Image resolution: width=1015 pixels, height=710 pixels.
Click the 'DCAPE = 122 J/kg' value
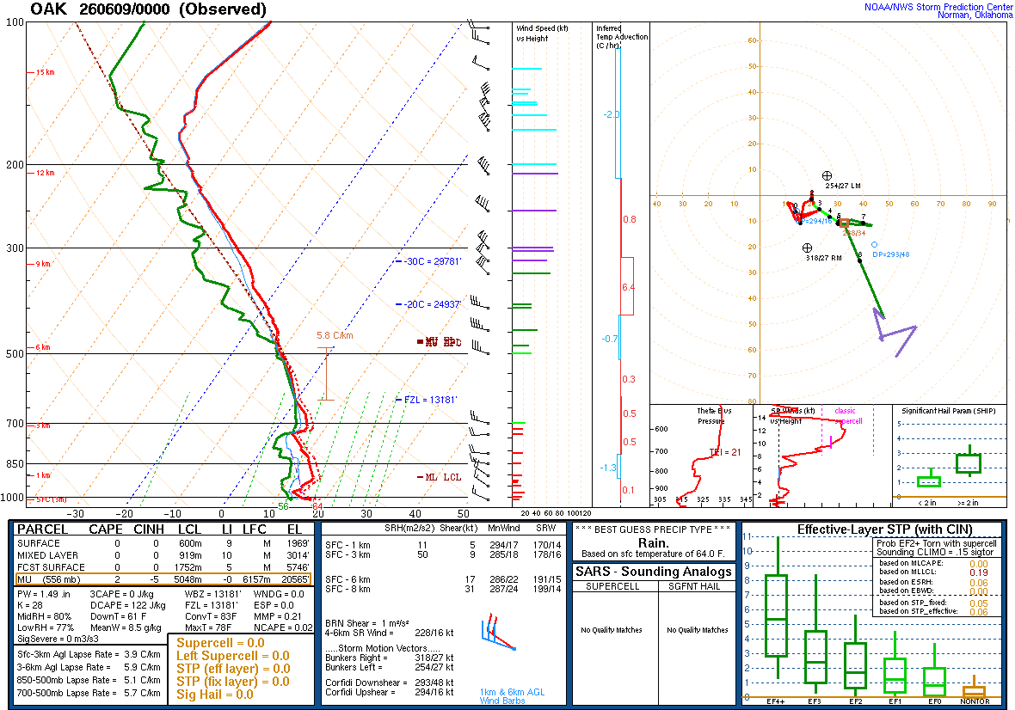[127, 605]
